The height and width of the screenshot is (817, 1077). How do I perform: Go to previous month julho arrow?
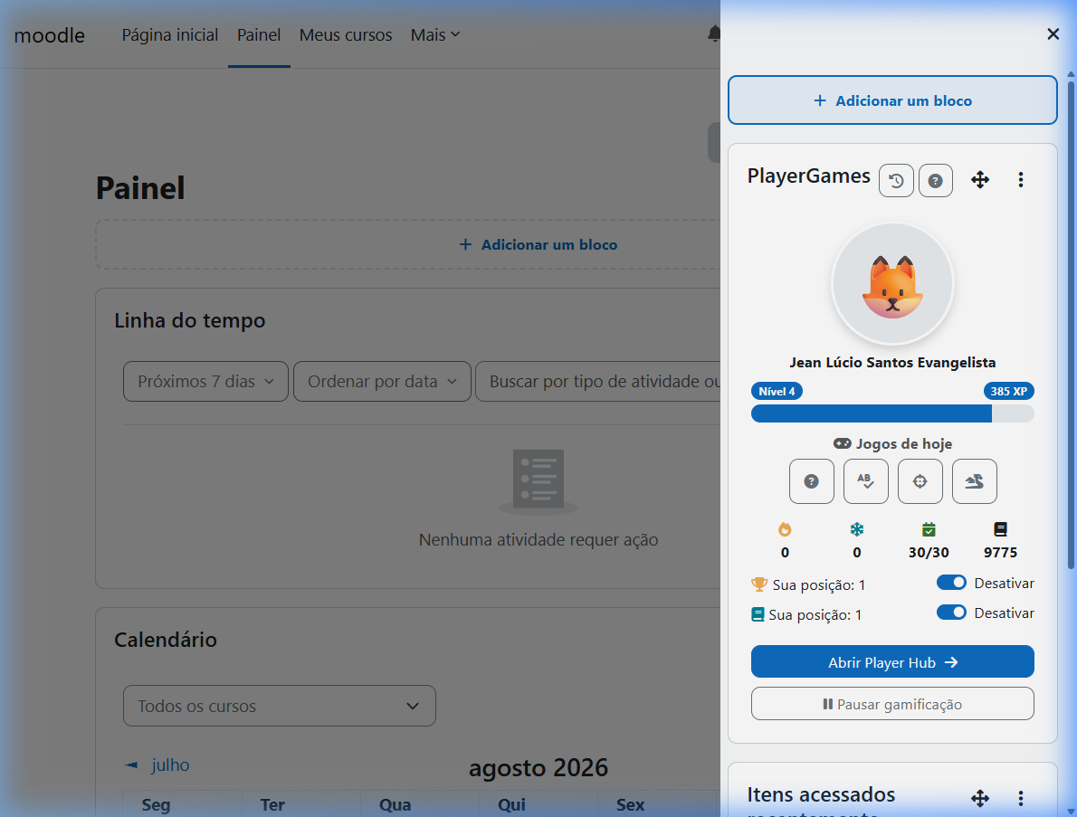click(131, 765)
